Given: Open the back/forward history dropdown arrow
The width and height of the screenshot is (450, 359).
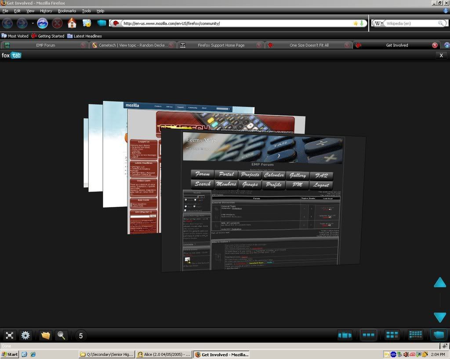Looking at the screenshot, I should pos(33,23).
